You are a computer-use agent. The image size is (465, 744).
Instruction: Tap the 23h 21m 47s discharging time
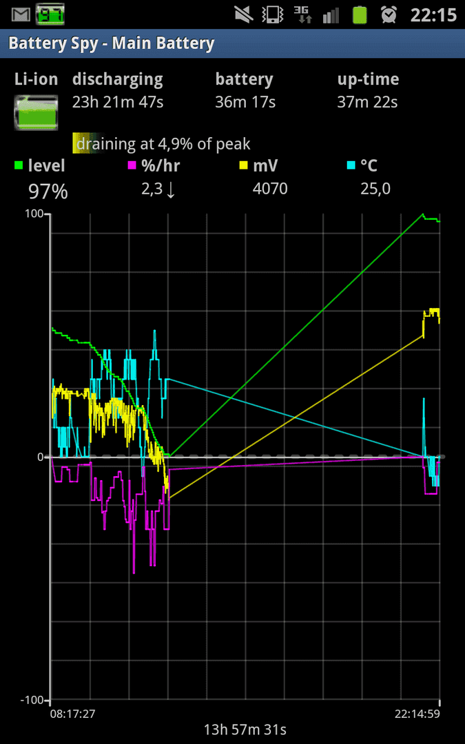[x=118, y=101]
